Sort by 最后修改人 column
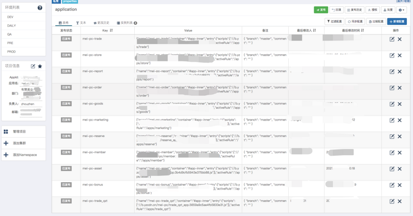 pos(314,30)
